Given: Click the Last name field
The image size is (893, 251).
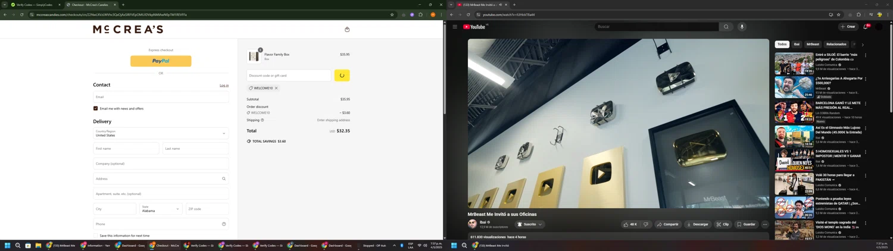Looking at the screenshot, I should point(195,149).
